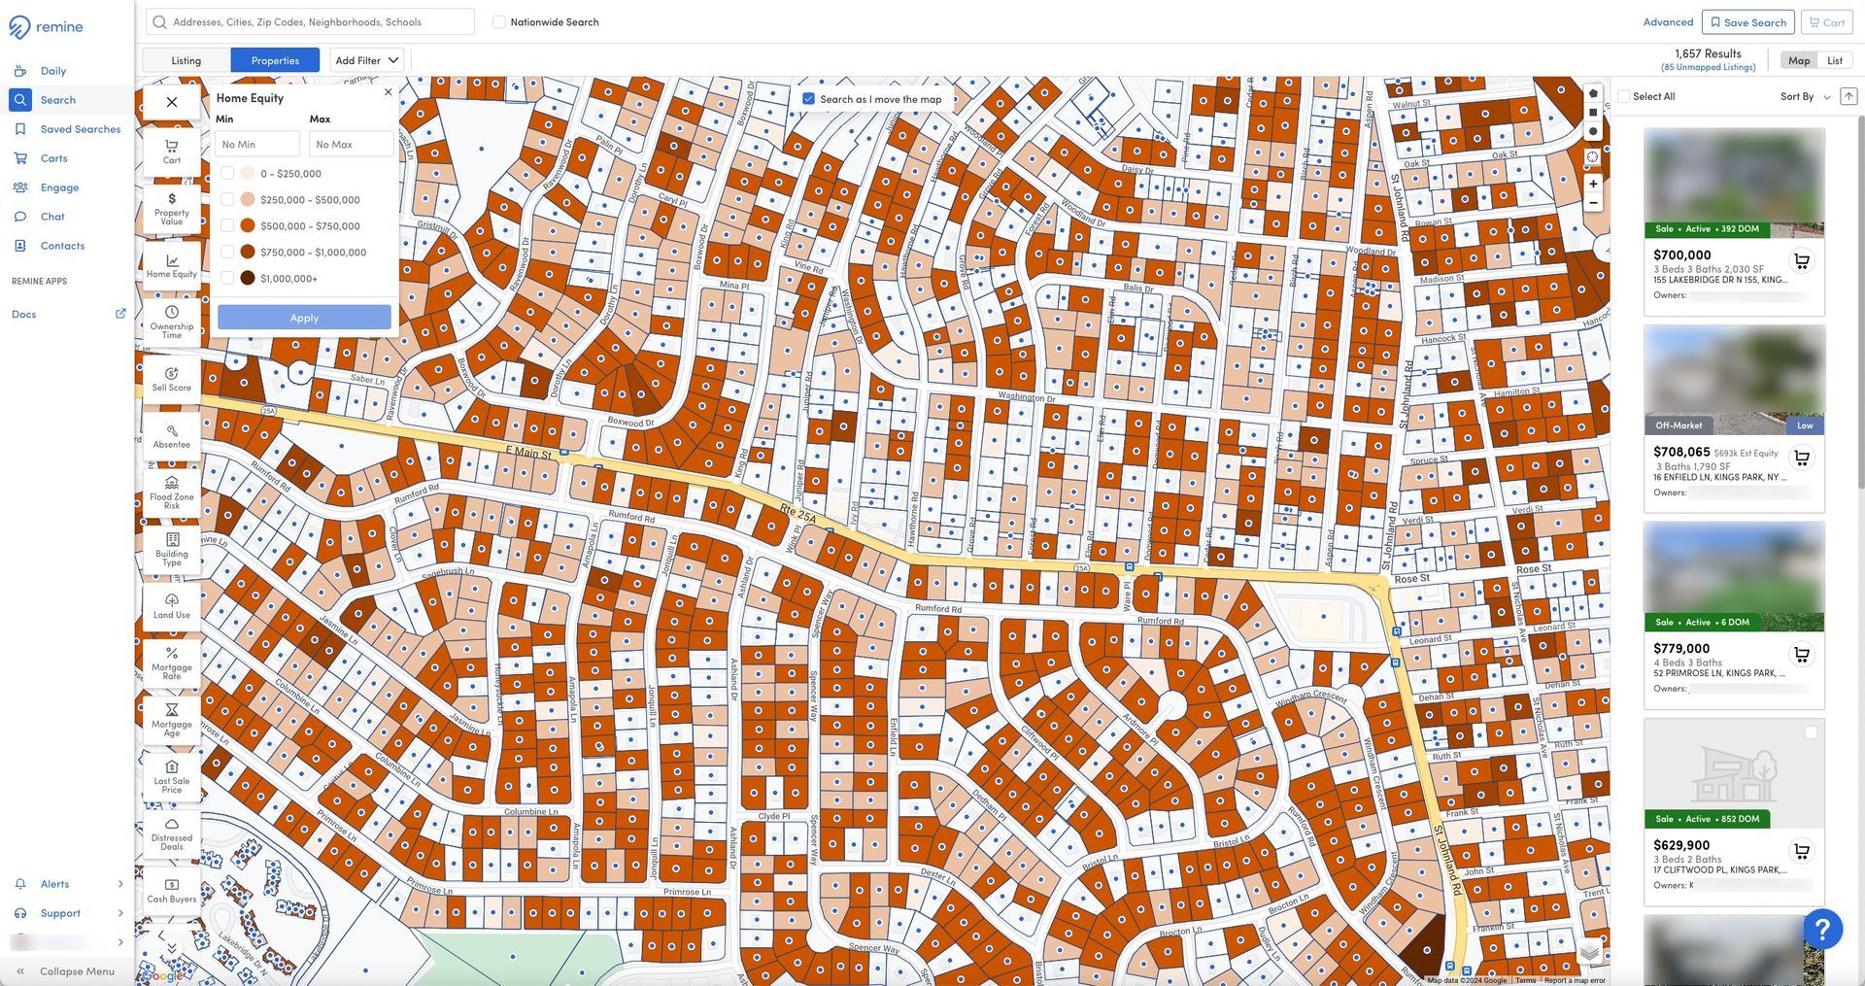The height and width of the screenshot is (986, 1865).
Task: Click the No Min equity input field
Action: [256, 143]
